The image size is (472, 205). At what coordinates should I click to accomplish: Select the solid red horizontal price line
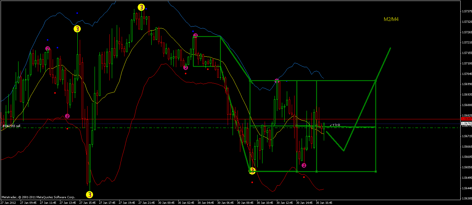click(230, 119)
